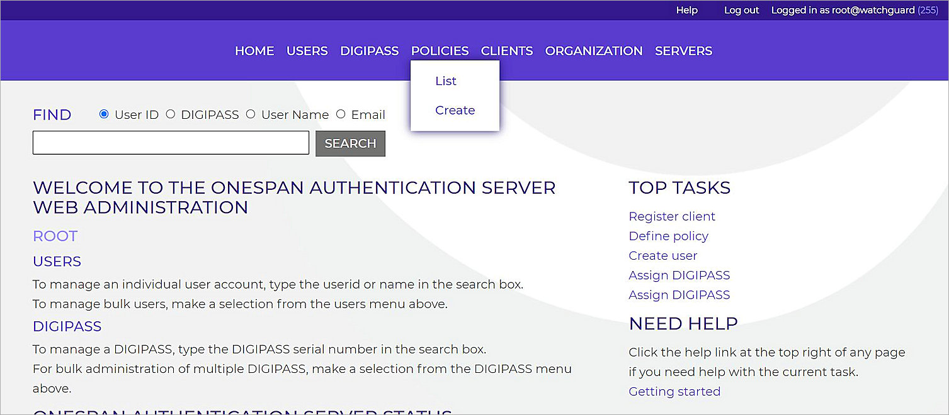Image resolution: width=949 pixels, height=415 pixels.
Task: Open the CLIENTS menu
Action: pyautogui.click(x=506, y=51)
